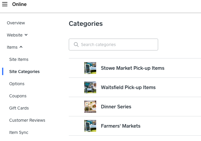The height and width of the screenshot is (141, 201).
Task: Go to the Overview page
Action: point(16,23)
